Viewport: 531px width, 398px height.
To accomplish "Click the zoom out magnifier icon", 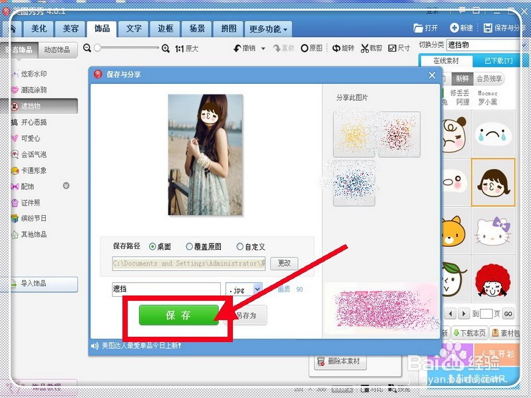I will coord(87,48).
